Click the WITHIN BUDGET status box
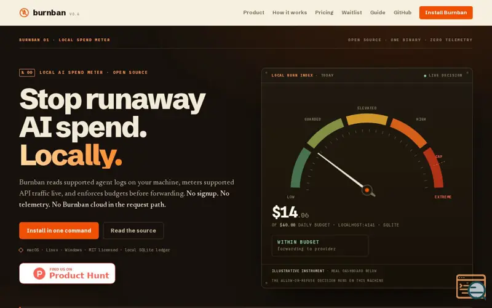The height and width of the screenshot is (308, 492). (x=320, y=245)
